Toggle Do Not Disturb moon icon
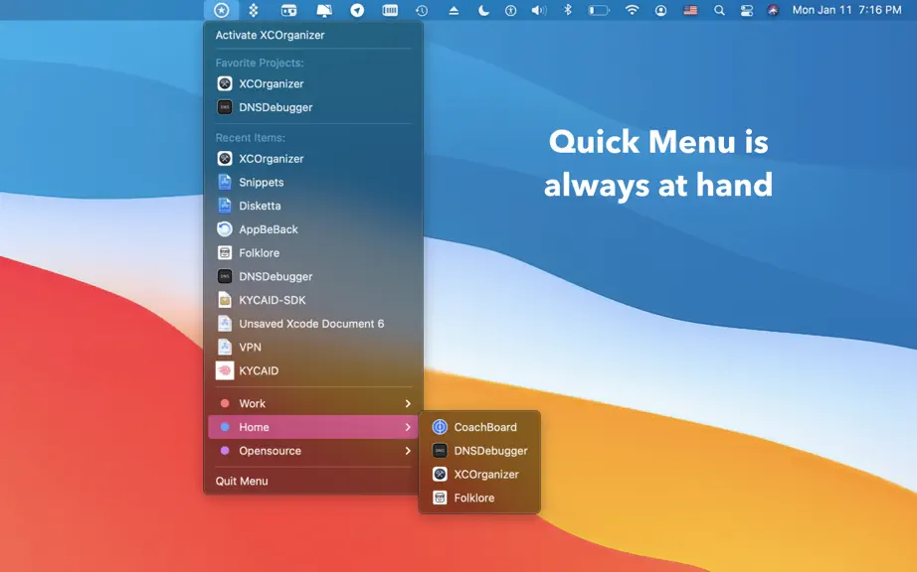 pos(483,10)
